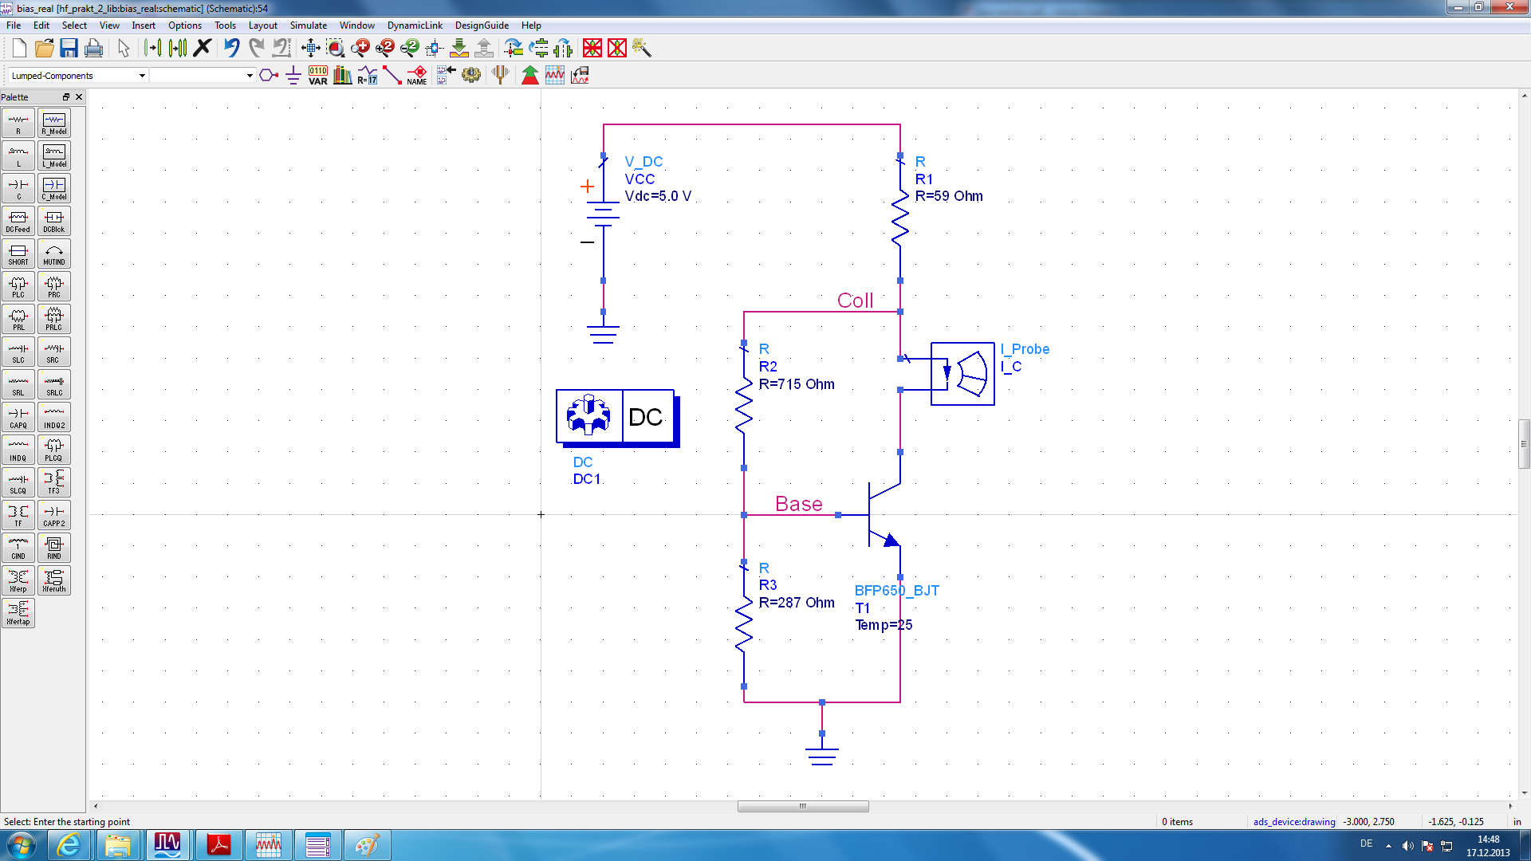
Task: Click the R=715 Ohm parameter text
Action: pyautogui.click(x=797, y=384)
